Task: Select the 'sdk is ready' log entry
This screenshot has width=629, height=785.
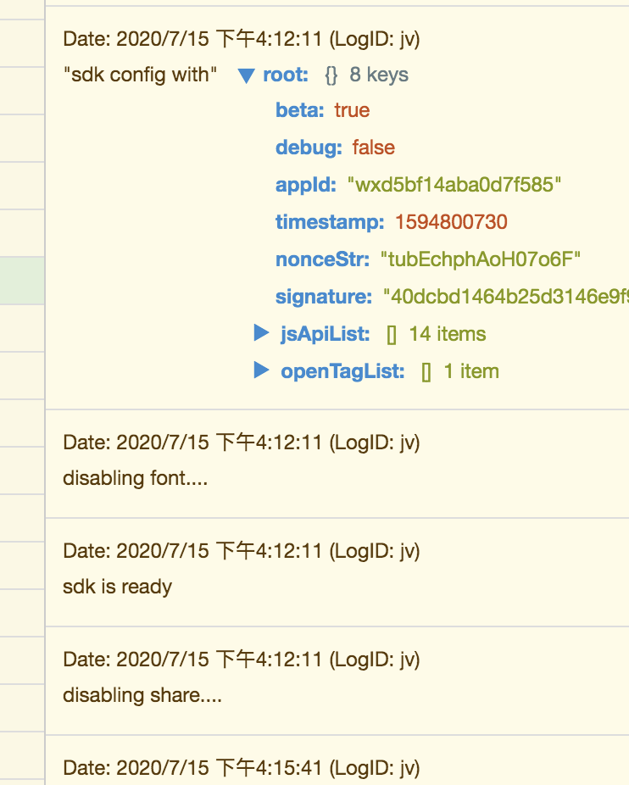Action: tap(118, 586)
